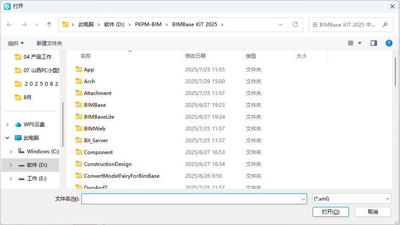The height and width of the screenshot is (225, 400).
Task: Select the Bit_Server folder
Action: (x=96, y=141)
